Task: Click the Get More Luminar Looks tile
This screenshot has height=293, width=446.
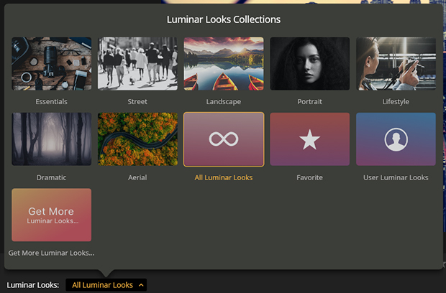Action: (52, 215)
